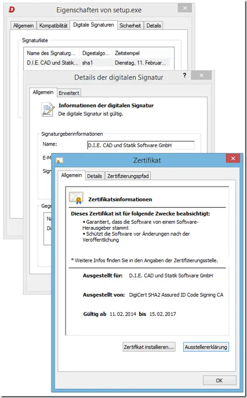247x398 pixels.
Task: Click Zeitstempel column header
Action: 141,53
